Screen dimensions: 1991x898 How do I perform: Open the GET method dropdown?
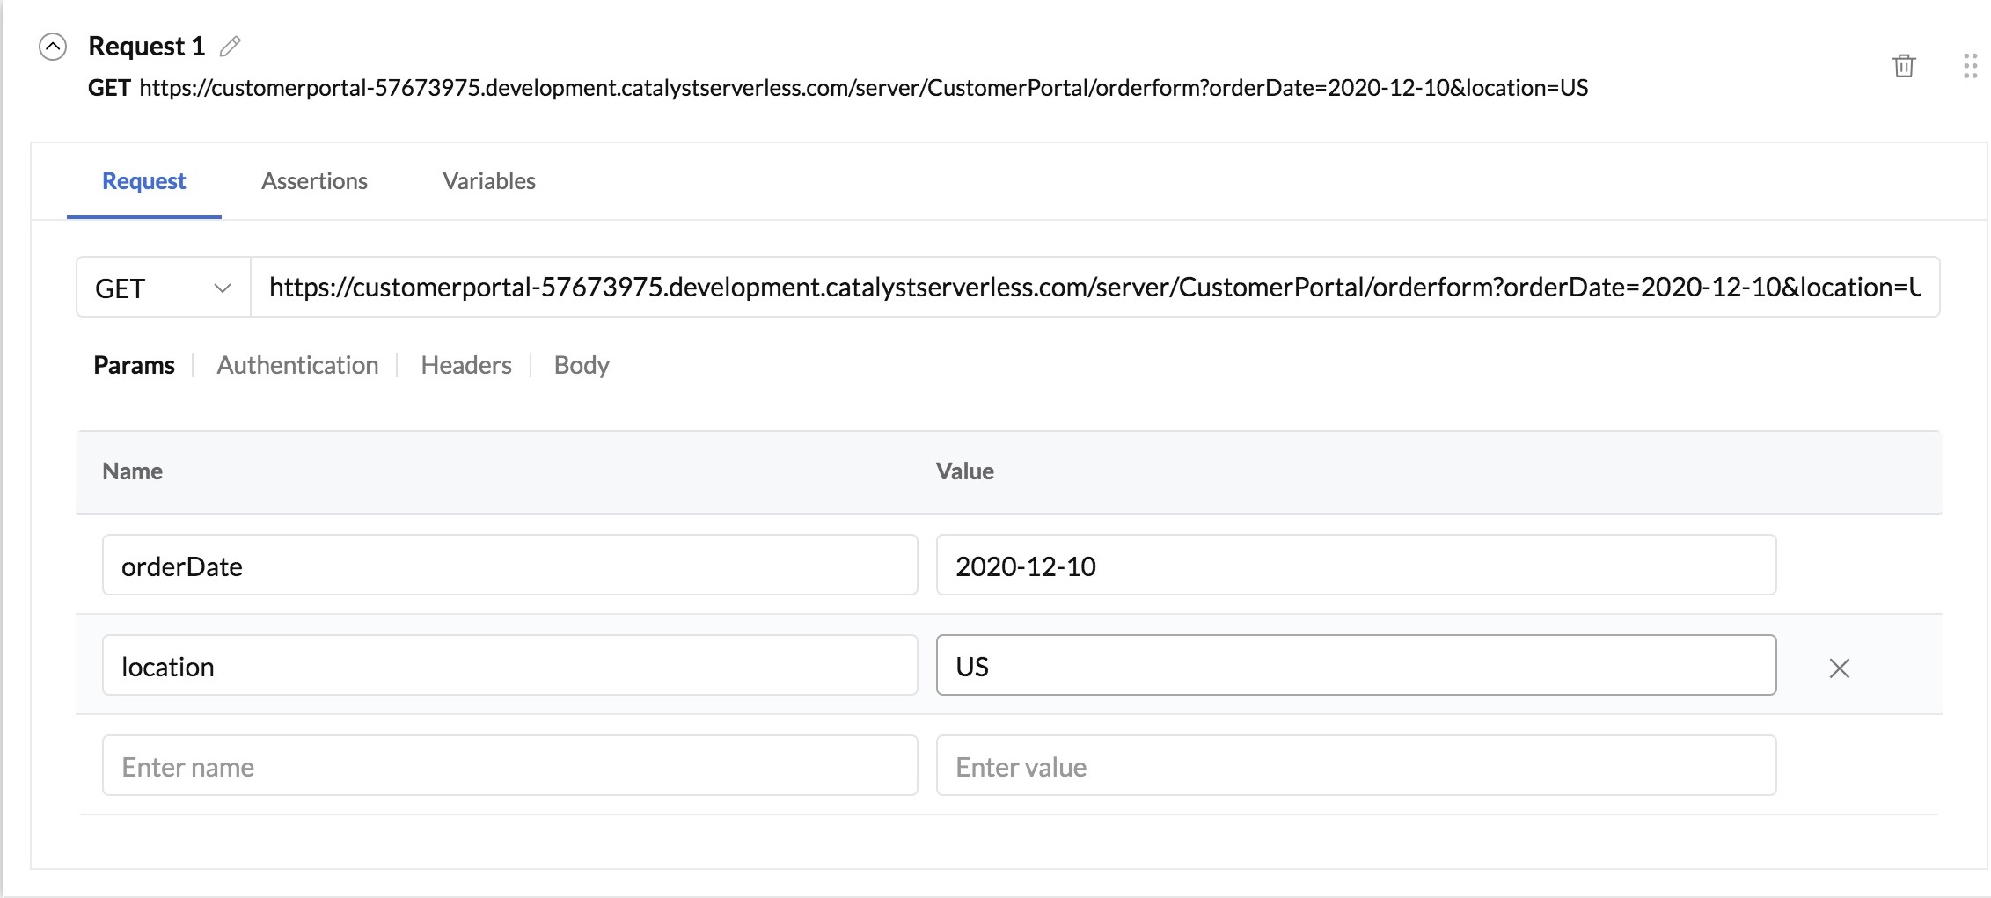pos(164,288)
